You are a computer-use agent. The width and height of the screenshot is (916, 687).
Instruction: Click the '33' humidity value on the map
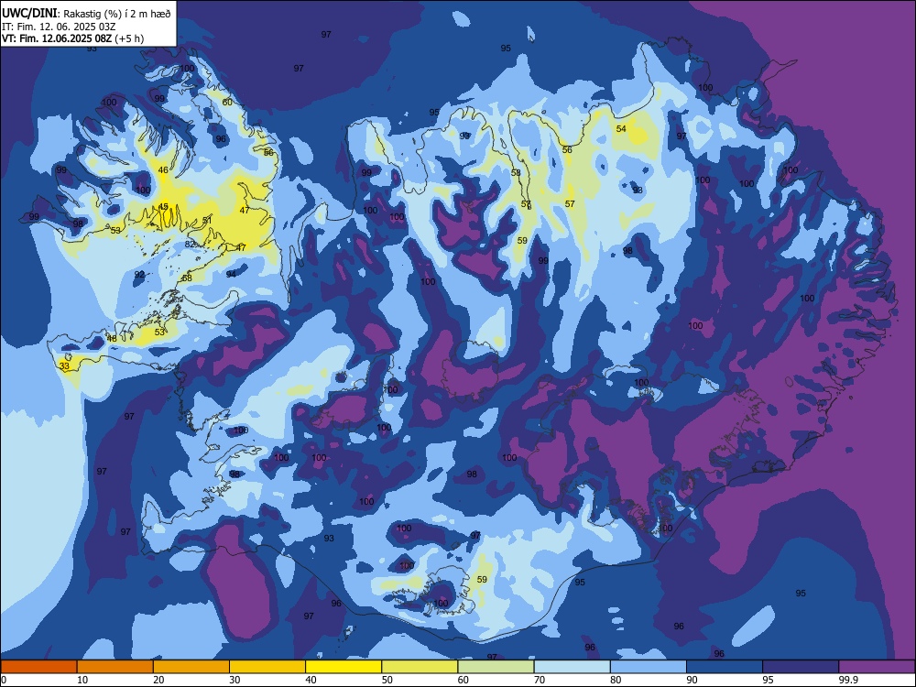click(x=64, y=366)
